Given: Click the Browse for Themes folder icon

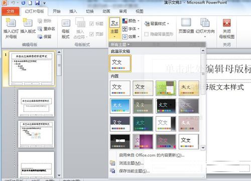Looking at the screenshot, I should coord(112,163).
